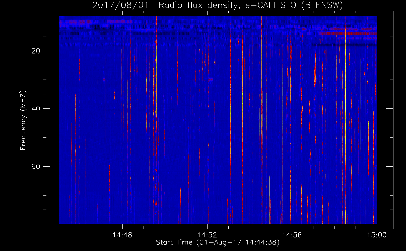The image size is (406, 251).
Task: Click the 60 frequency tick label
Action: click(x=36, y=166)
